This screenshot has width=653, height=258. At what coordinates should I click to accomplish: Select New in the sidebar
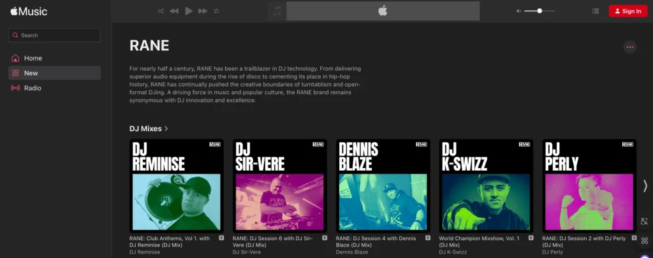(x=55, y=73)
